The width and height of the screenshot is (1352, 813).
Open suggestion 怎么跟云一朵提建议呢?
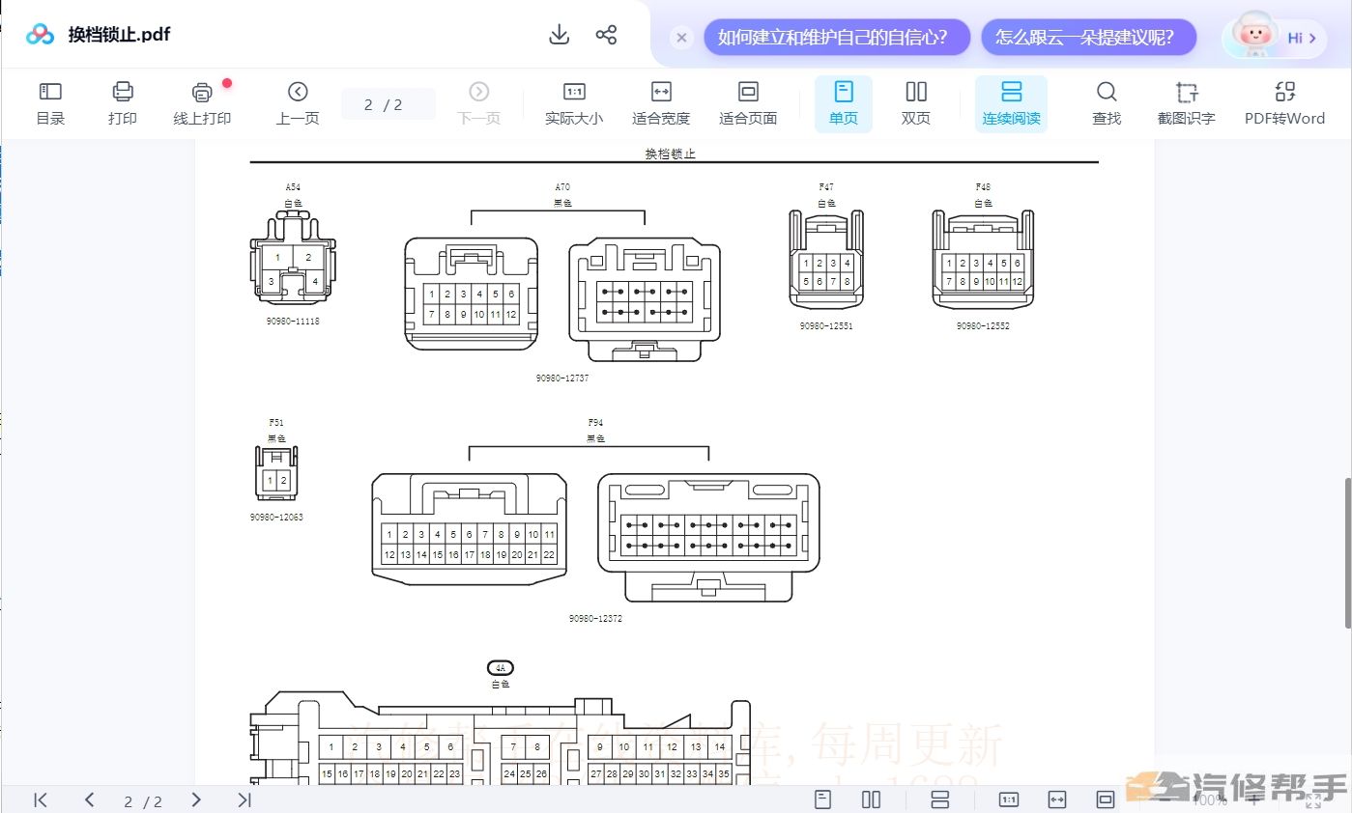click(x=1089, y=38)
